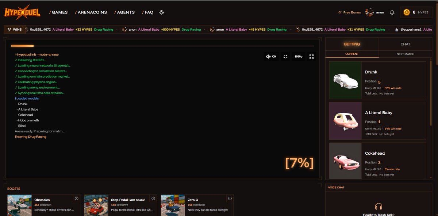This screenshot has width=438, height=216.
Task: Click the anon user avatar
Action: pyautogui.click(x=370, y=12)
